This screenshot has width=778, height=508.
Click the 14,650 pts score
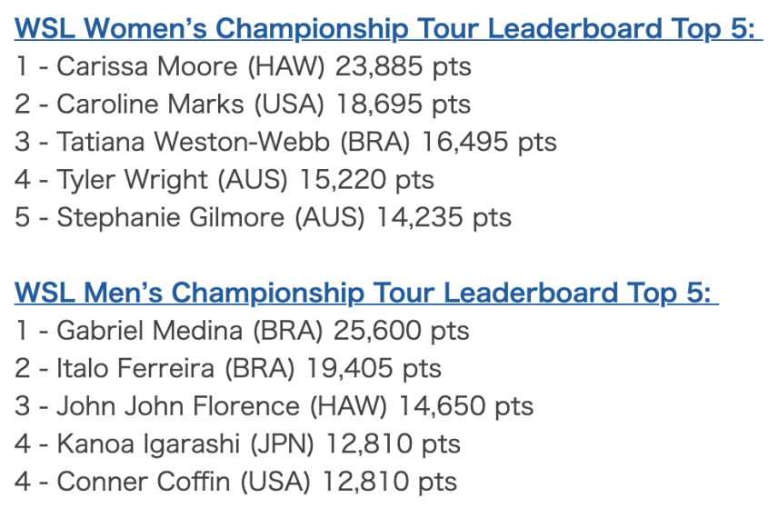[x=466, y=406]
